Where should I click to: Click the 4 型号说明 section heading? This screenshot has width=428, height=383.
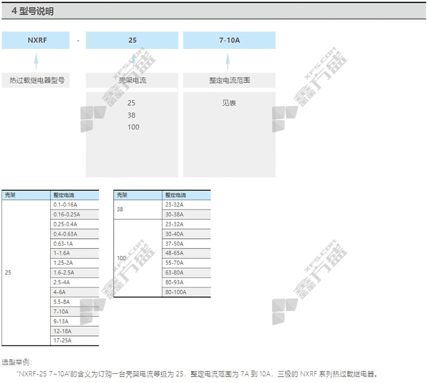(33, 11)
